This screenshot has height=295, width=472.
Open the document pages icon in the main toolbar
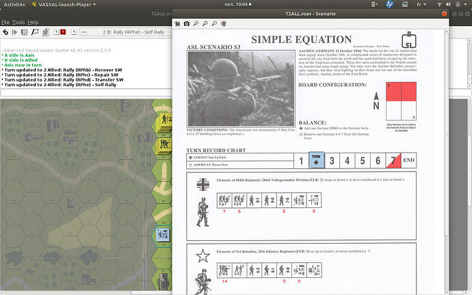tap(46, 31)
